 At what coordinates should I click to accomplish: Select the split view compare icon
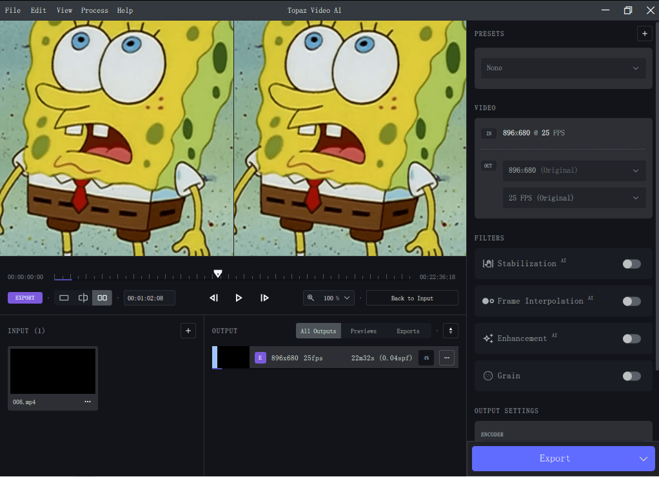click(83, 298)
